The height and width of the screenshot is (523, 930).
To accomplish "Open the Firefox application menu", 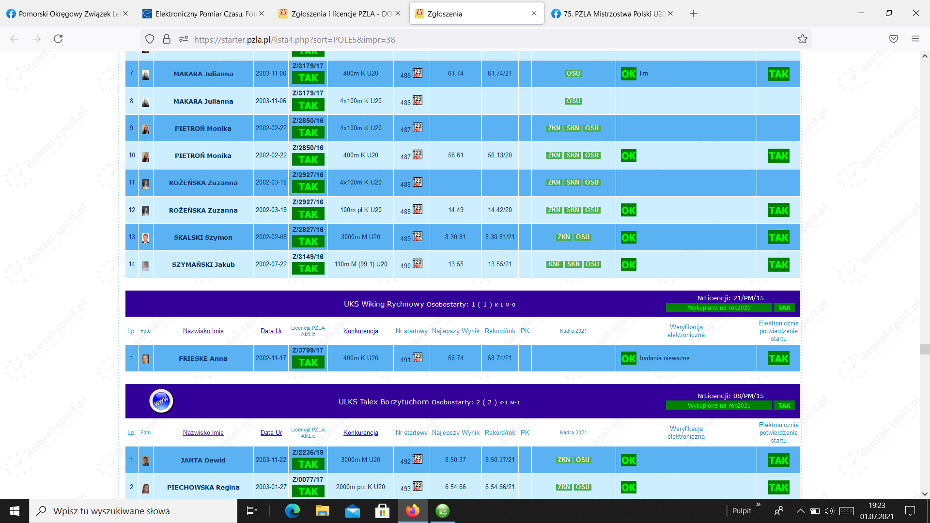I will [x=915, y=39].
